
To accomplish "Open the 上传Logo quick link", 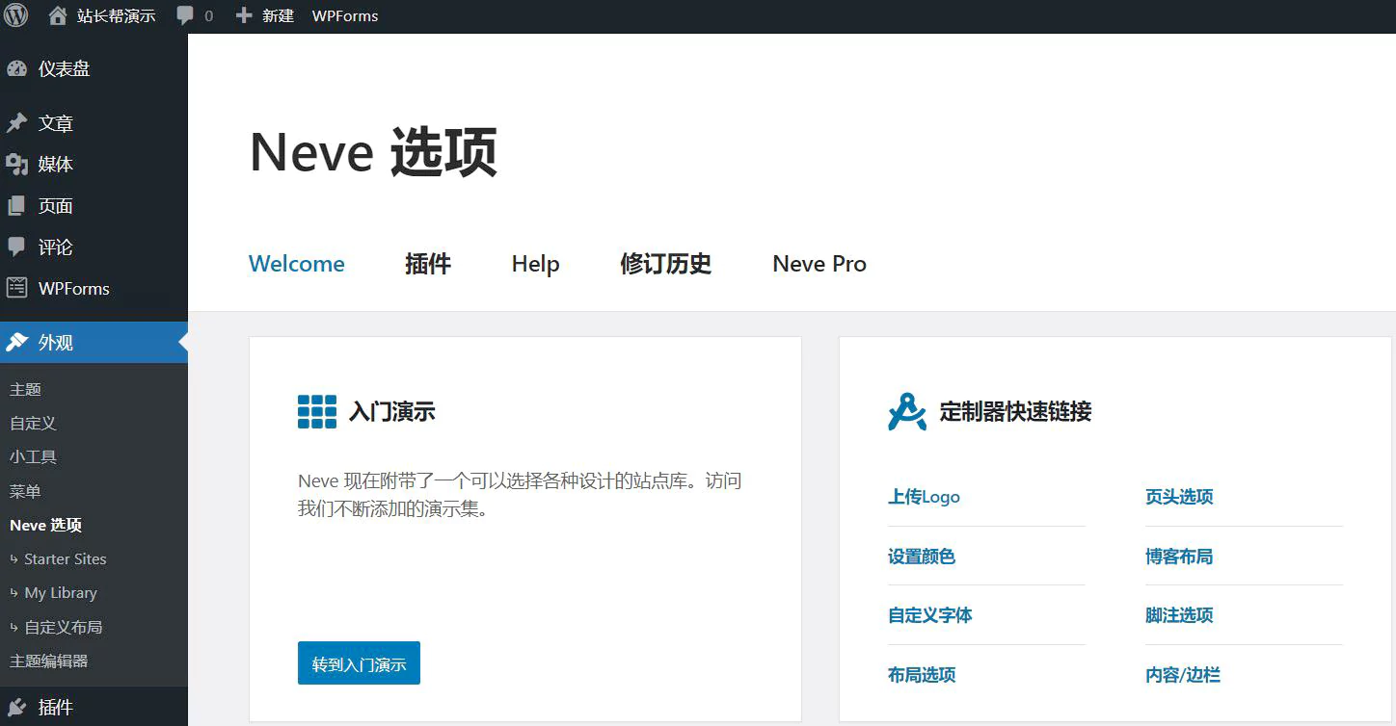I will [x=924, y=497].
